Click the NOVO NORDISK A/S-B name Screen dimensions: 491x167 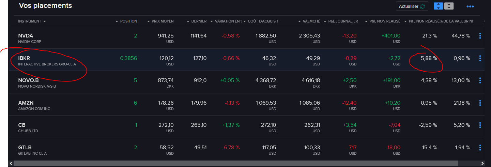[x=37, y=86]
